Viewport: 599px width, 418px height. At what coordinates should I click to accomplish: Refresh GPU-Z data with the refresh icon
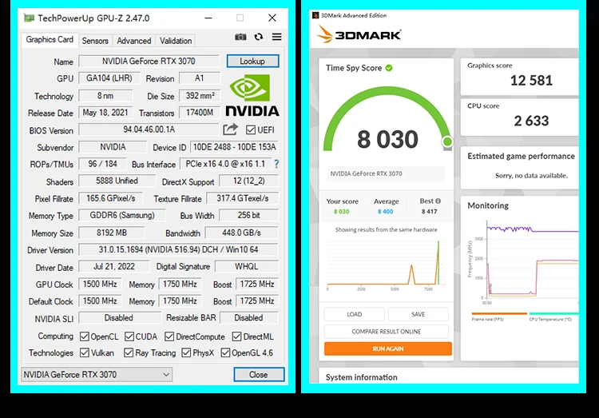tap(259, 37)
